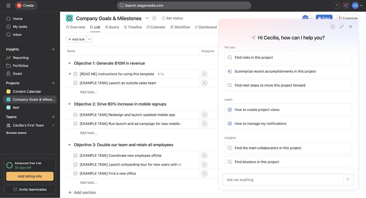This screenshot has height=198, width=366.
Task: Add a new team with plus
Action: pos(53,117)
